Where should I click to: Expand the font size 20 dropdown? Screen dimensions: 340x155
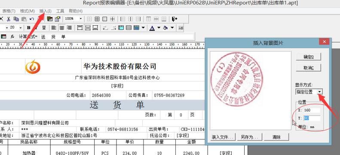click(20, 28)
